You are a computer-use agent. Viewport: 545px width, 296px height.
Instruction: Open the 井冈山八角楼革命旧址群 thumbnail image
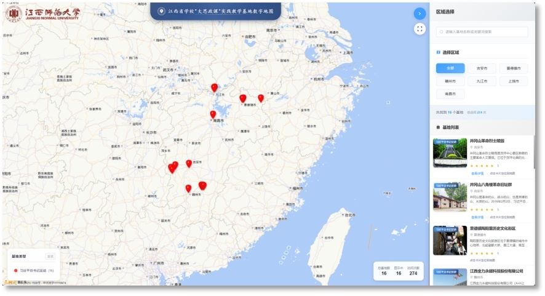pyautogui.click(x=450, y=196)
